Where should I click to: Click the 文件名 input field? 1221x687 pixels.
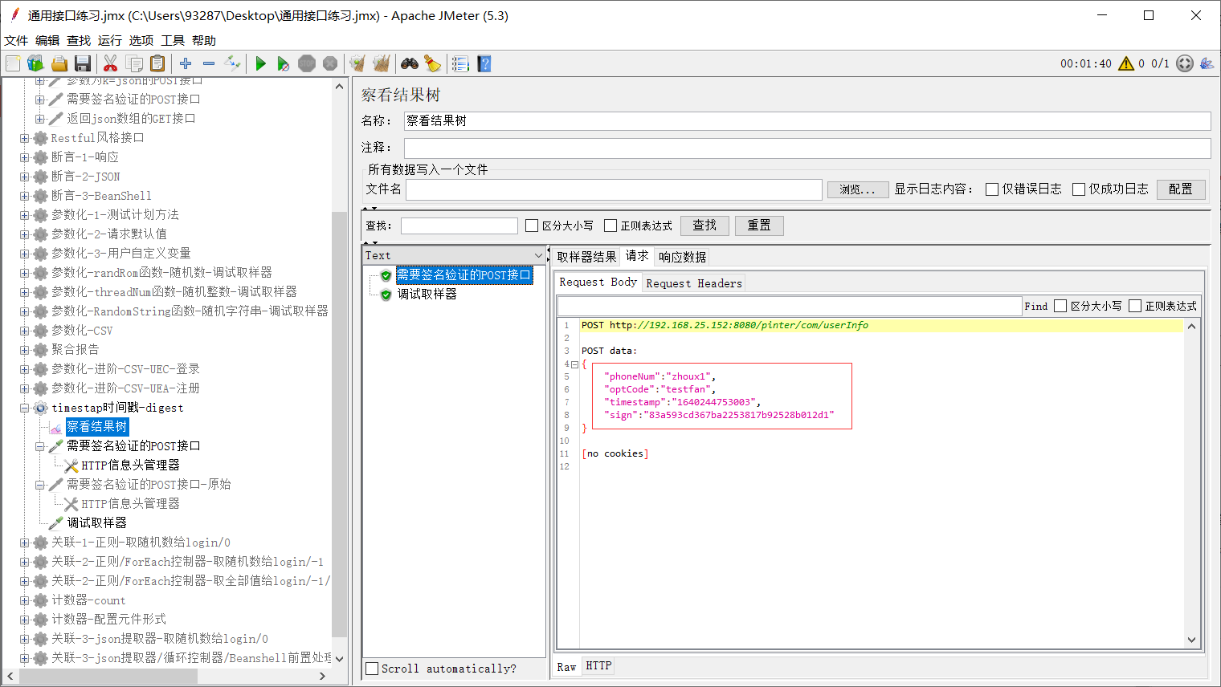coord(614,189)
